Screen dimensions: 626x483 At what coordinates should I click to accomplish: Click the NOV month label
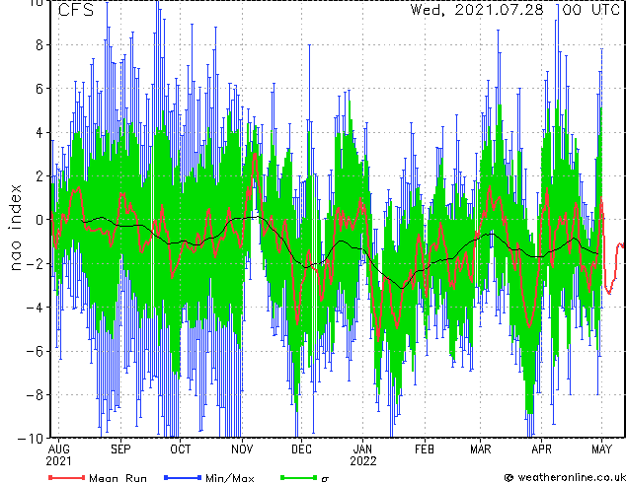click(x=242, y=449)
